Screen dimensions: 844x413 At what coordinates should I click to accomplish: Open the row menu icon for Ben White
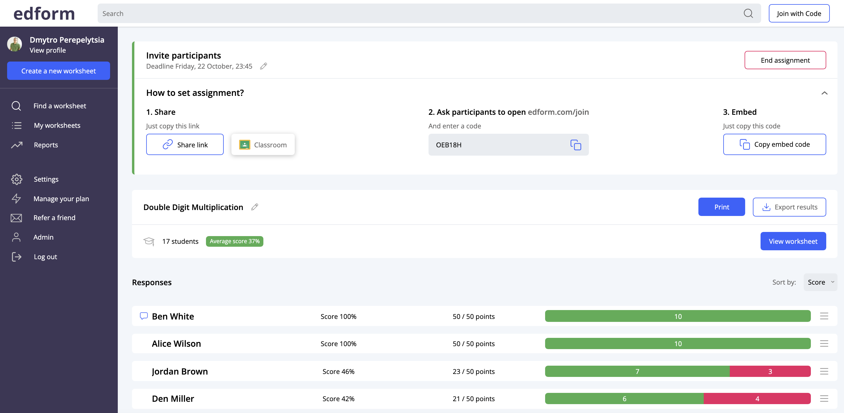[824, 316]
